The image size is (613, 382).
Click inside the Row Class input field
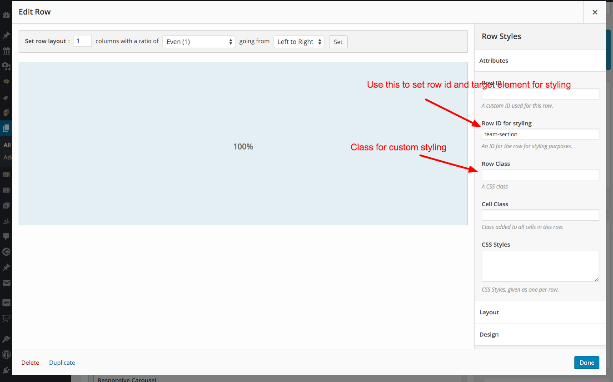[x=540, y=174]
